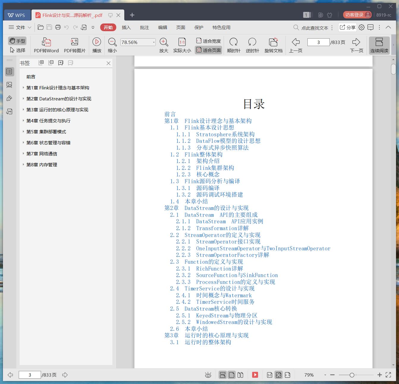Select the Hand tool
The width and height of the screenshot is (399, 384).
click(17, 41)
